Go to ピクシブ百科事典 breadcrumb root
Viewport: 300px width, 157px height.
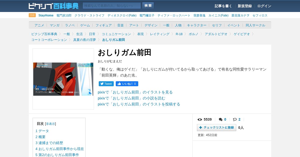click(44, 34)
